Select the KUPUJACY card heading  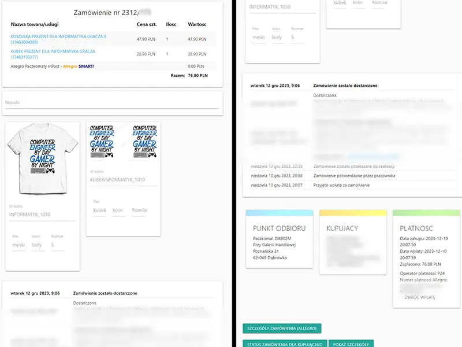click(342, 228)
